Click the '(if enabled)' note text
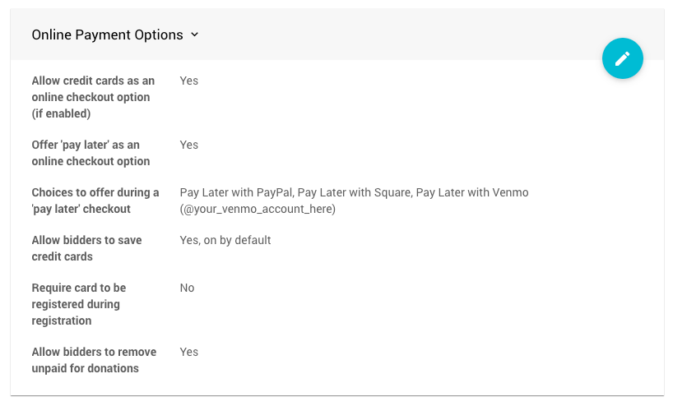Image resolution: width=673 pixels, height=406 pixels. [61, 113]
